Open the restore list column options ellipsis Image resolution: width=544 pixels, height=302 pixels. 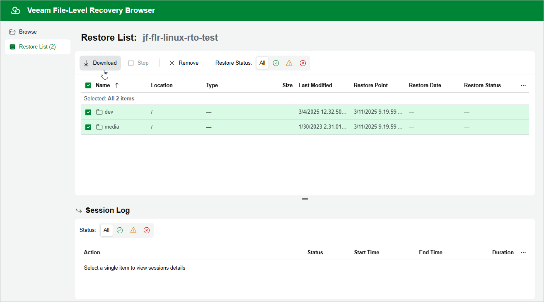point(523,85)
